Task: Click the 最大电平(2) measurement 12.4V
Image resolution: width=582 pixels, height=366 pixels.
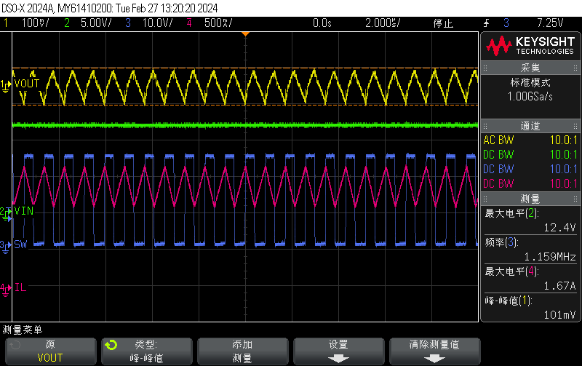Action: click(530, 220)
